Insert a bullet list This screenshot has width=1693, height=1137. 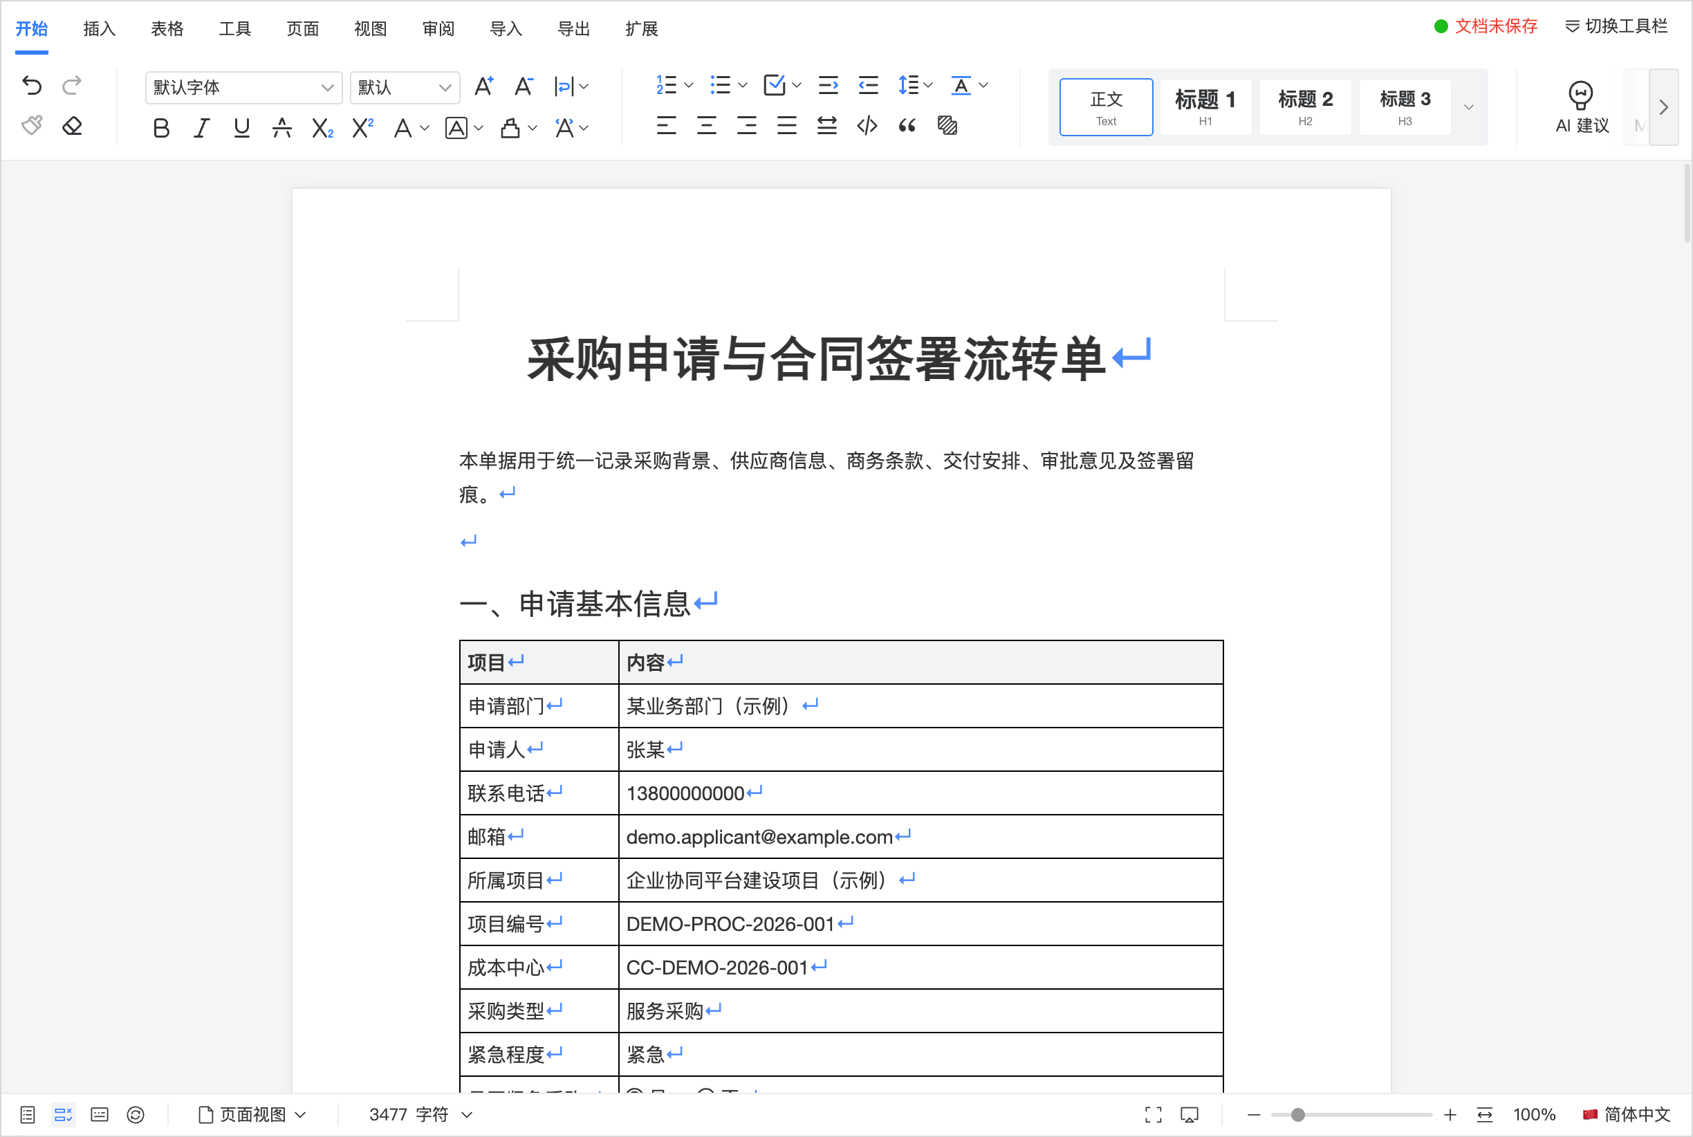pyautogui.click(x=720, y=86)
